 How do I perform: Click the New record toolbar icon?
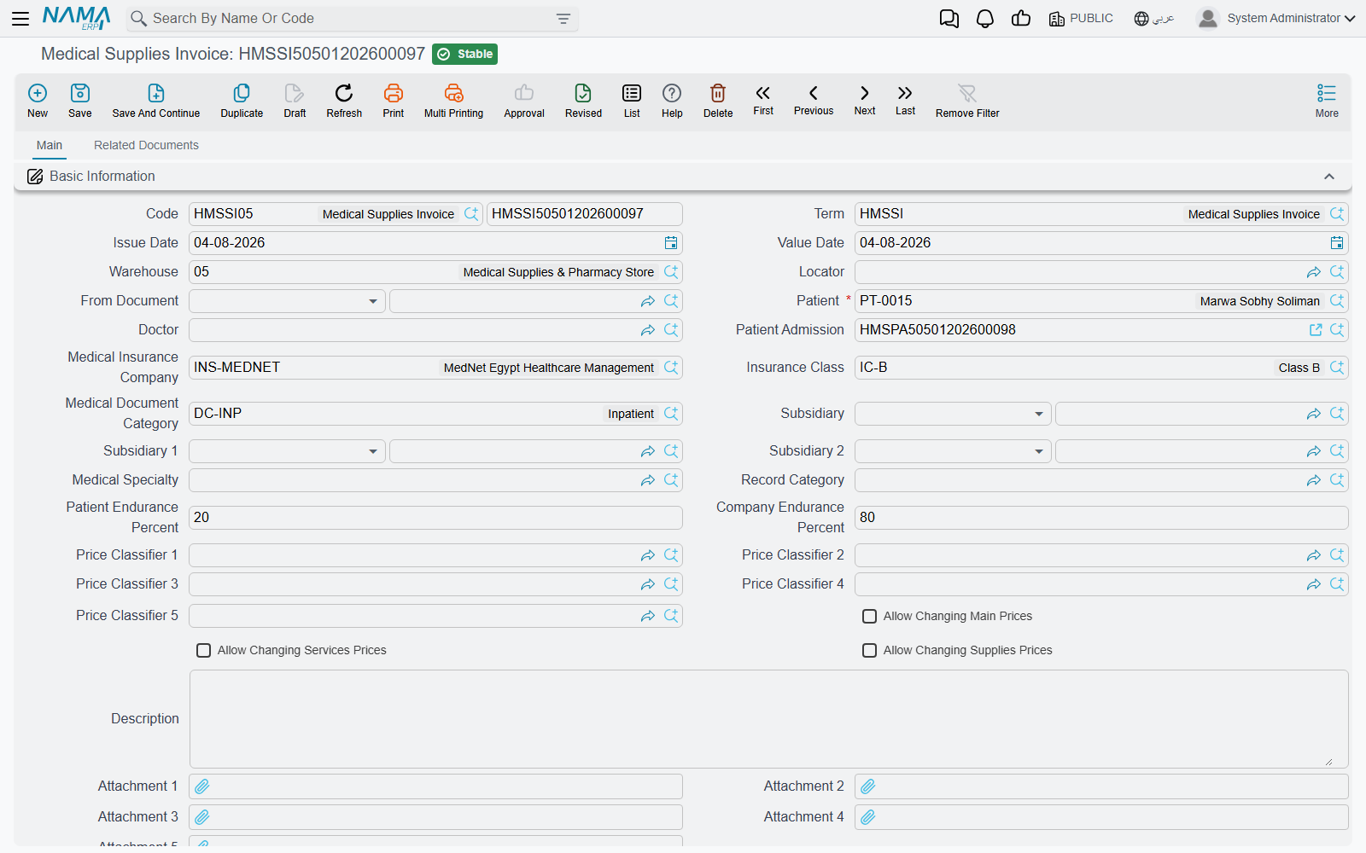[38, 101]
